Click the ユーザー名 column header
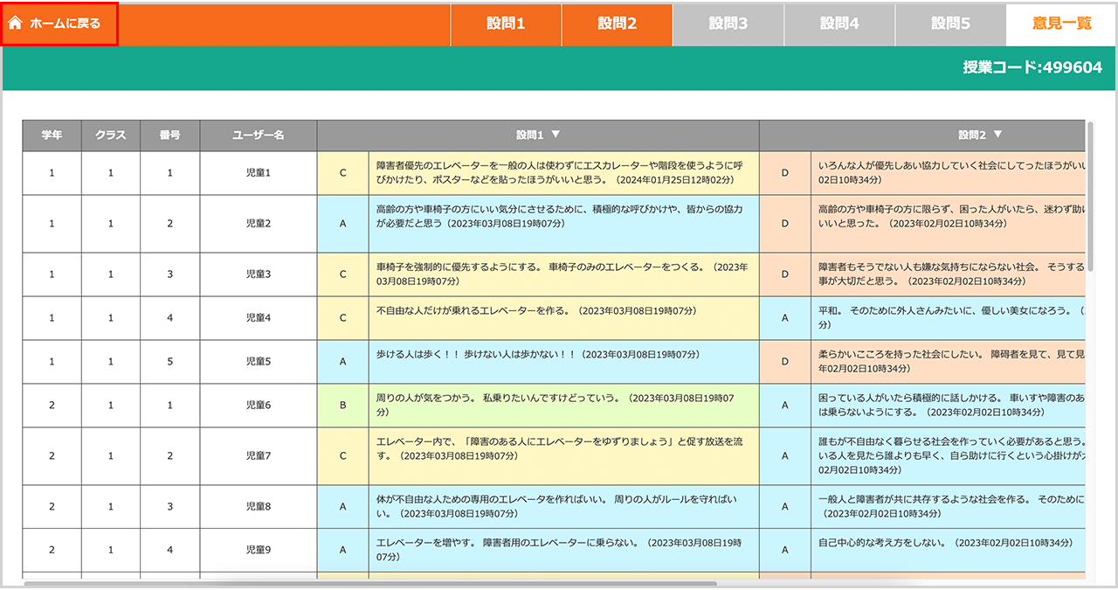 pos(259,135)
